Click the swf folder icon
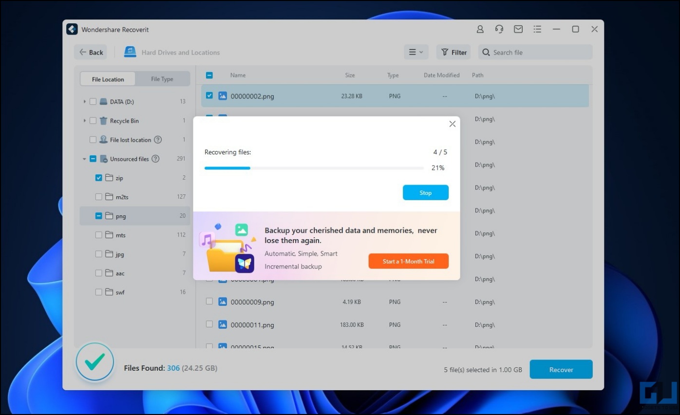680x415 pixels. [x=109, y=292]
